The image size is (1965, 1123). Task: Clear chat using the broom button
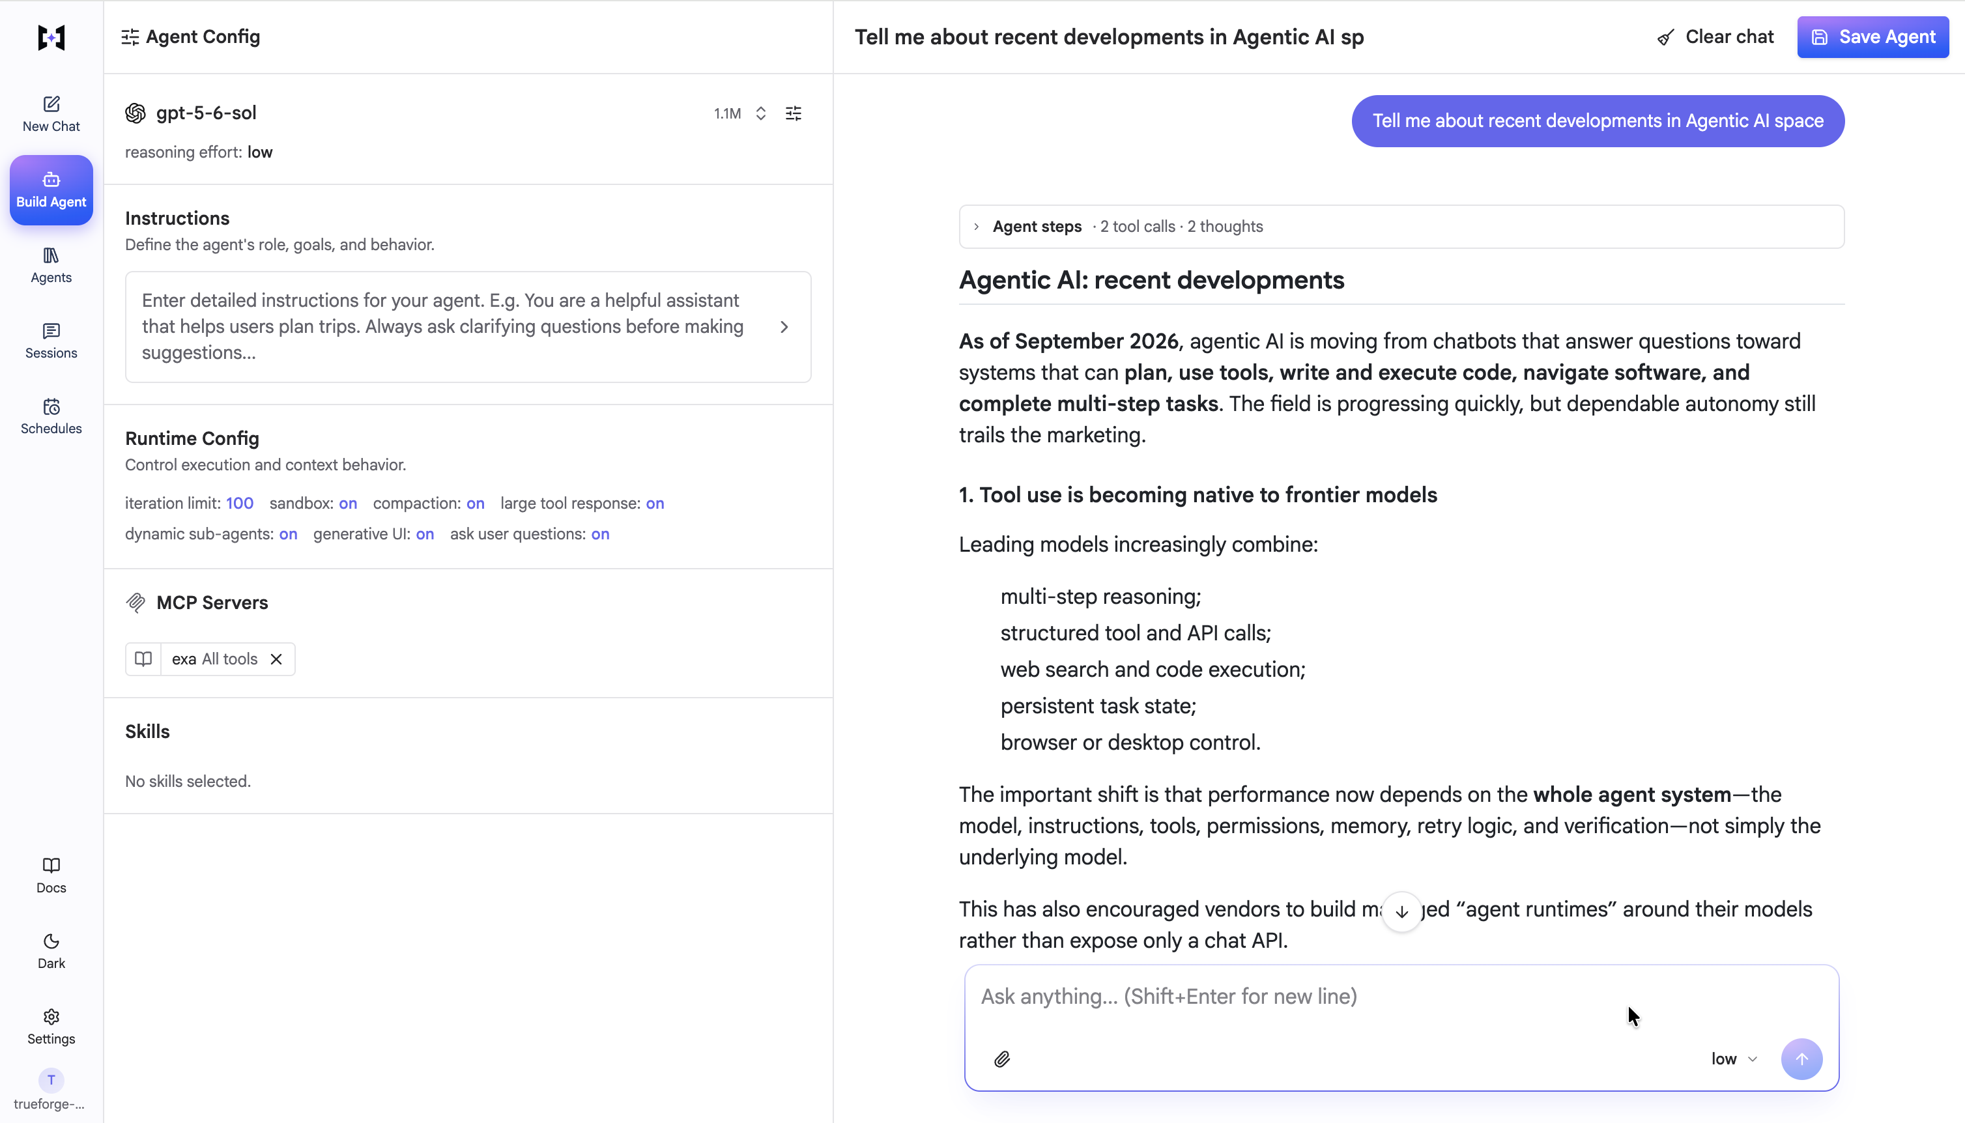1716,37
